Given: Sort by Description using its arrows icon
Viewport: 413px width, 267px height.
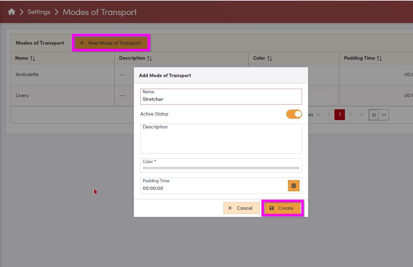Looking at the screenshot, I should pyautogui.click(x=149, y=58).
